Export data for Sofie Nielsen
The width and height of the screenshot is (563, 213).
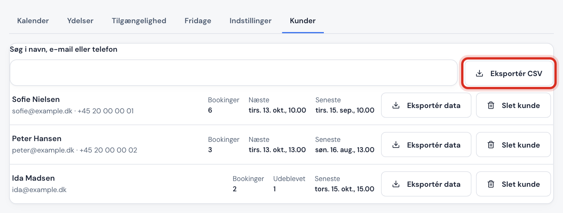click(426, 105)
